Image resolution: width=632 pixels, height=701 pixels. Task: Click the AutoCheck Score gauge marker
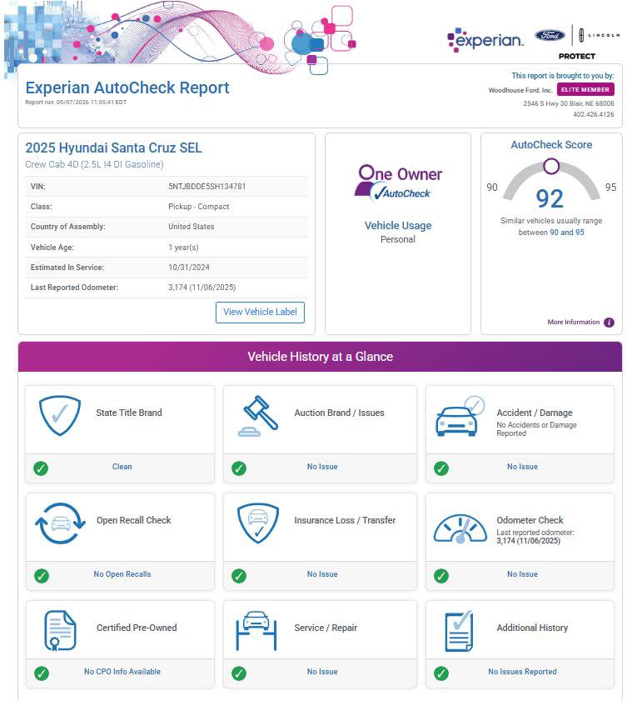click(551, 166)
